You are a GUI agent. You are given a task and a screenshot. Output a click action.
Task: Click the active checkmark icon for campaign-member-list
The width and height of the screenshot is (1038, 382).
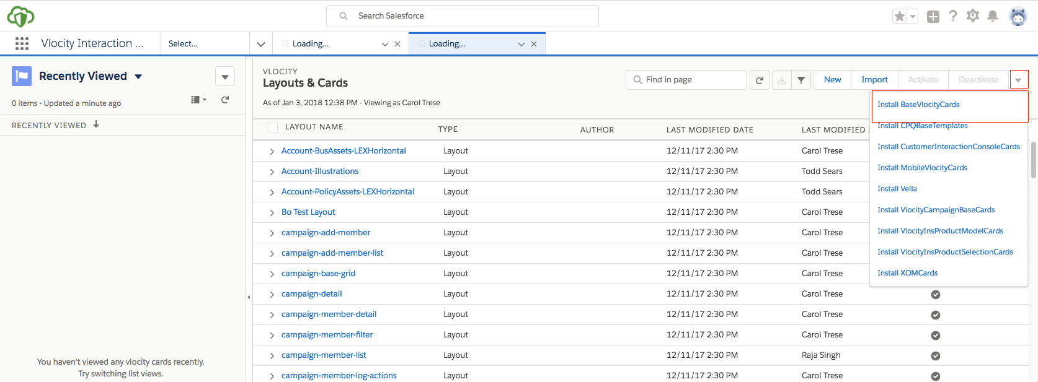point(936,356)
